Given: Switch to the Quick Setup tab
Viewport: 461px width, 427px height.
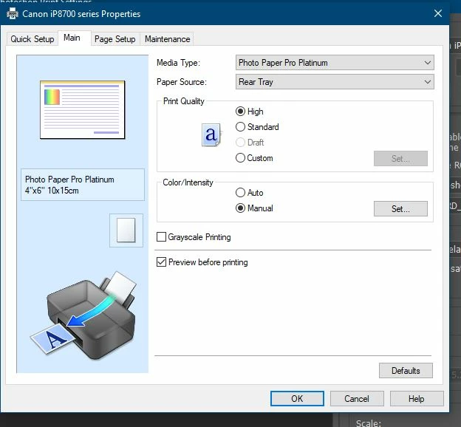Looking at the screenshot, I should tap(33, 39).
